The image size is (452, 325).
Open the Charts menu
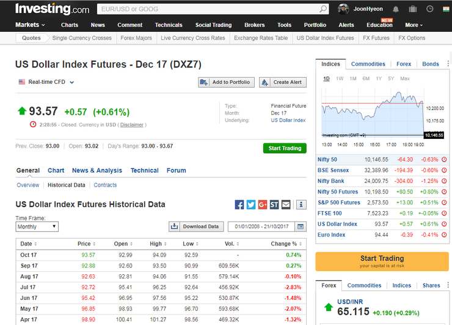70,25
